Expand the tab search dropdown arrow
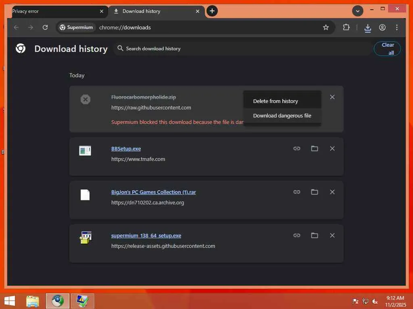Image resolution: width=413 pixels, height=309 pixels. [x=358, y=11]
